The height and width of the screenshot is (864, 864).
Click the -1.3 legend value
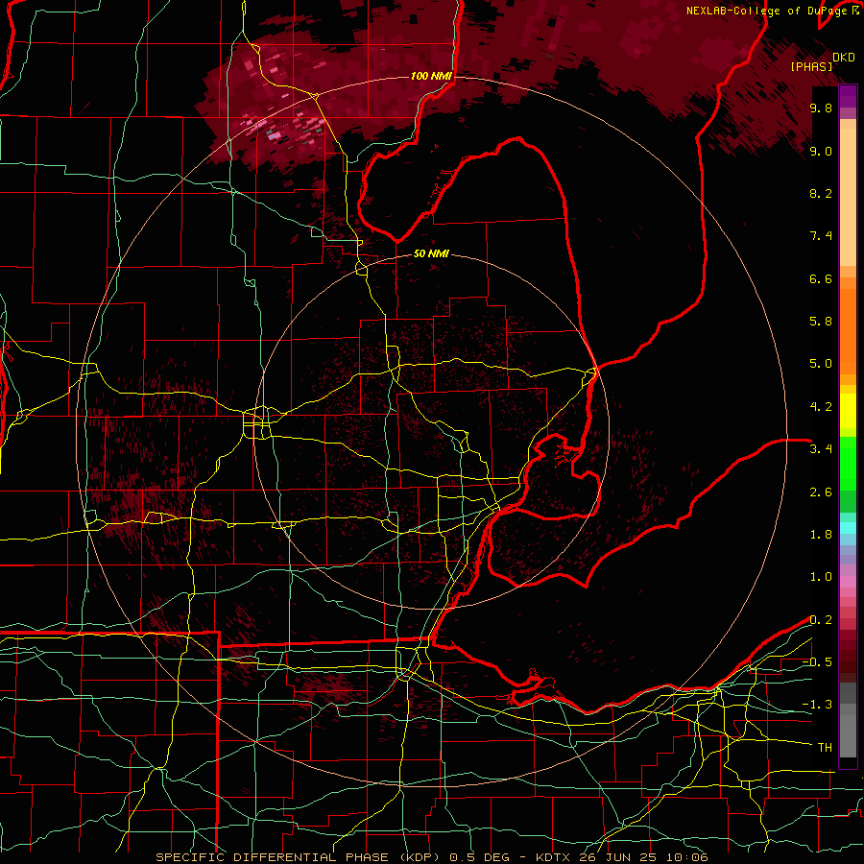(817, 705)
